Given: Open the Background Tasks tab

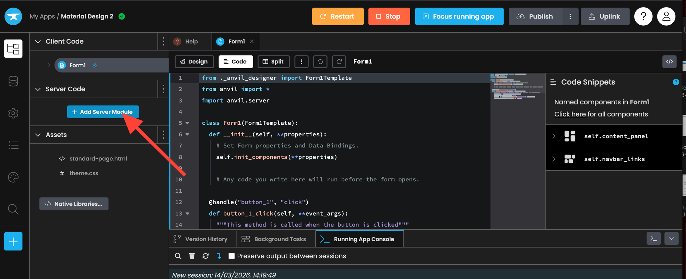Looking at the screenshot, I should coord(276,239).
